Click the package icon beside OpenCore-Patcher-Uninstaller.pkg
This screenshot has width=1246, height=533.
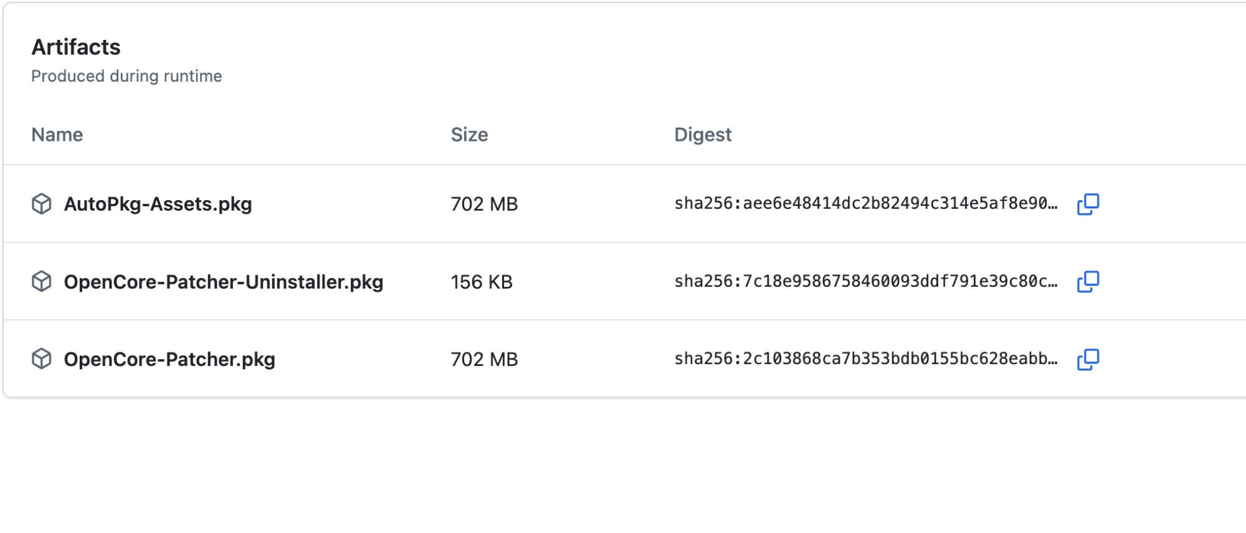pyautogui.click(x=42, y=282)
